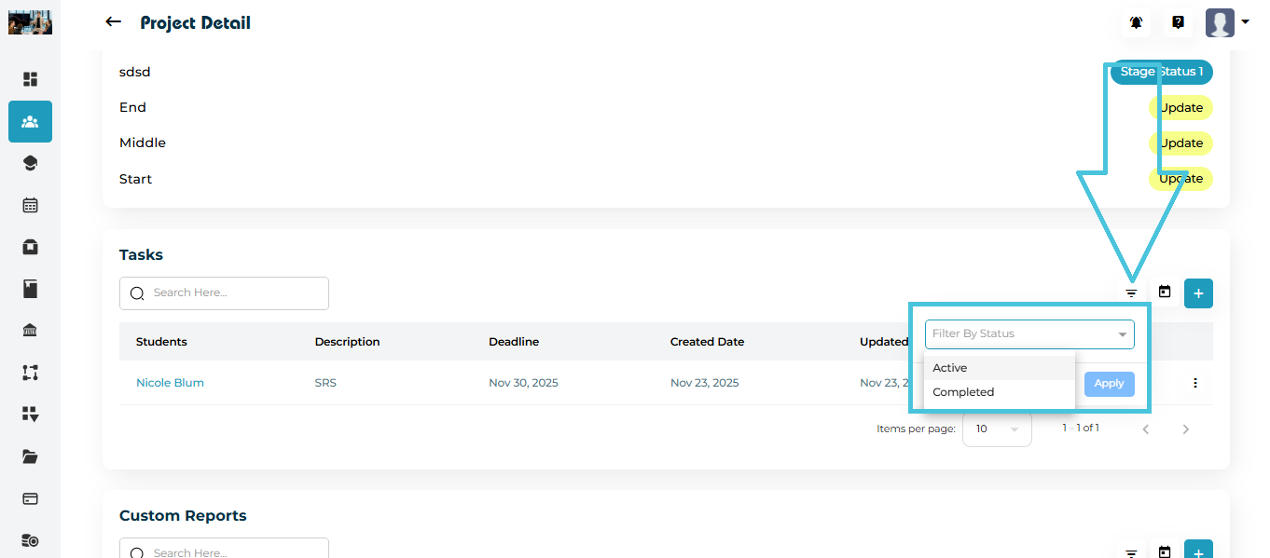This screenshot has width=1270, height=558.
Task: Click the back arrow beside Project Detail
Action: pyautogui.click(x=113, y=22)
